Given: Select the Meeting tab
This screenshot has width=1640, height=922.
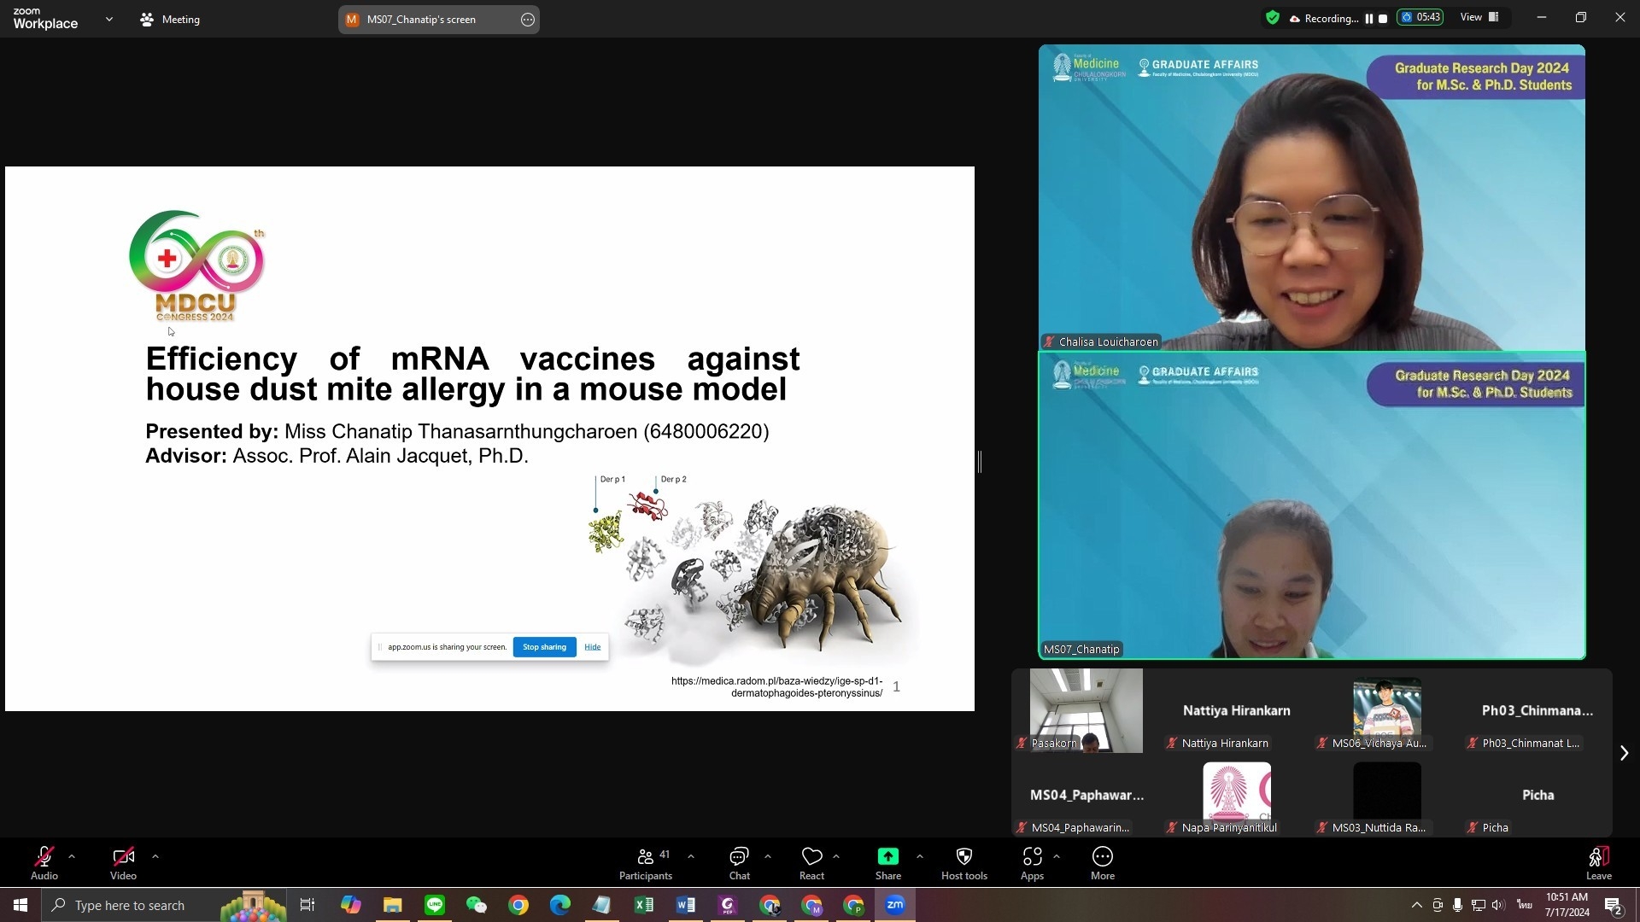Looking at the screenshot, I should click(x=170, y=19).
